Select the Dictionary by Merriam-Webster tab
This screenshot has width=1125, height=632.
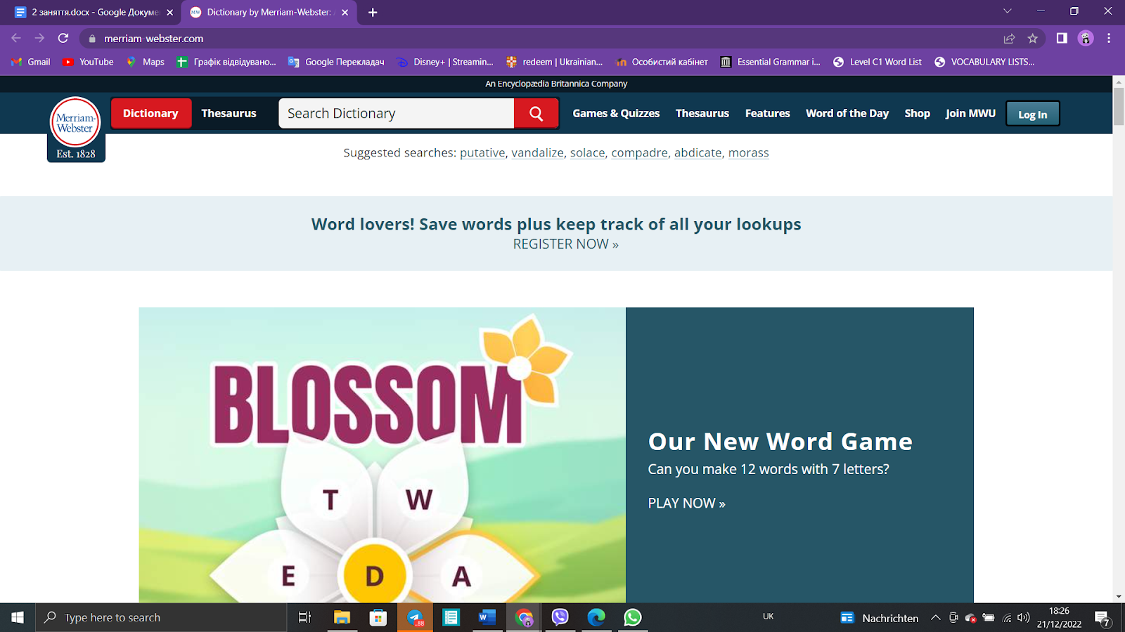[x=268, y=12]
